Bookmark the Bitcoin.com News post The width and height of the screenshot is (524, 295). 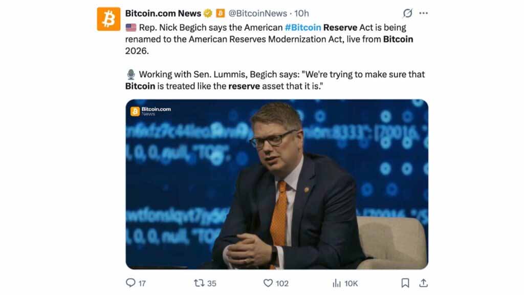tap(405, 283)
